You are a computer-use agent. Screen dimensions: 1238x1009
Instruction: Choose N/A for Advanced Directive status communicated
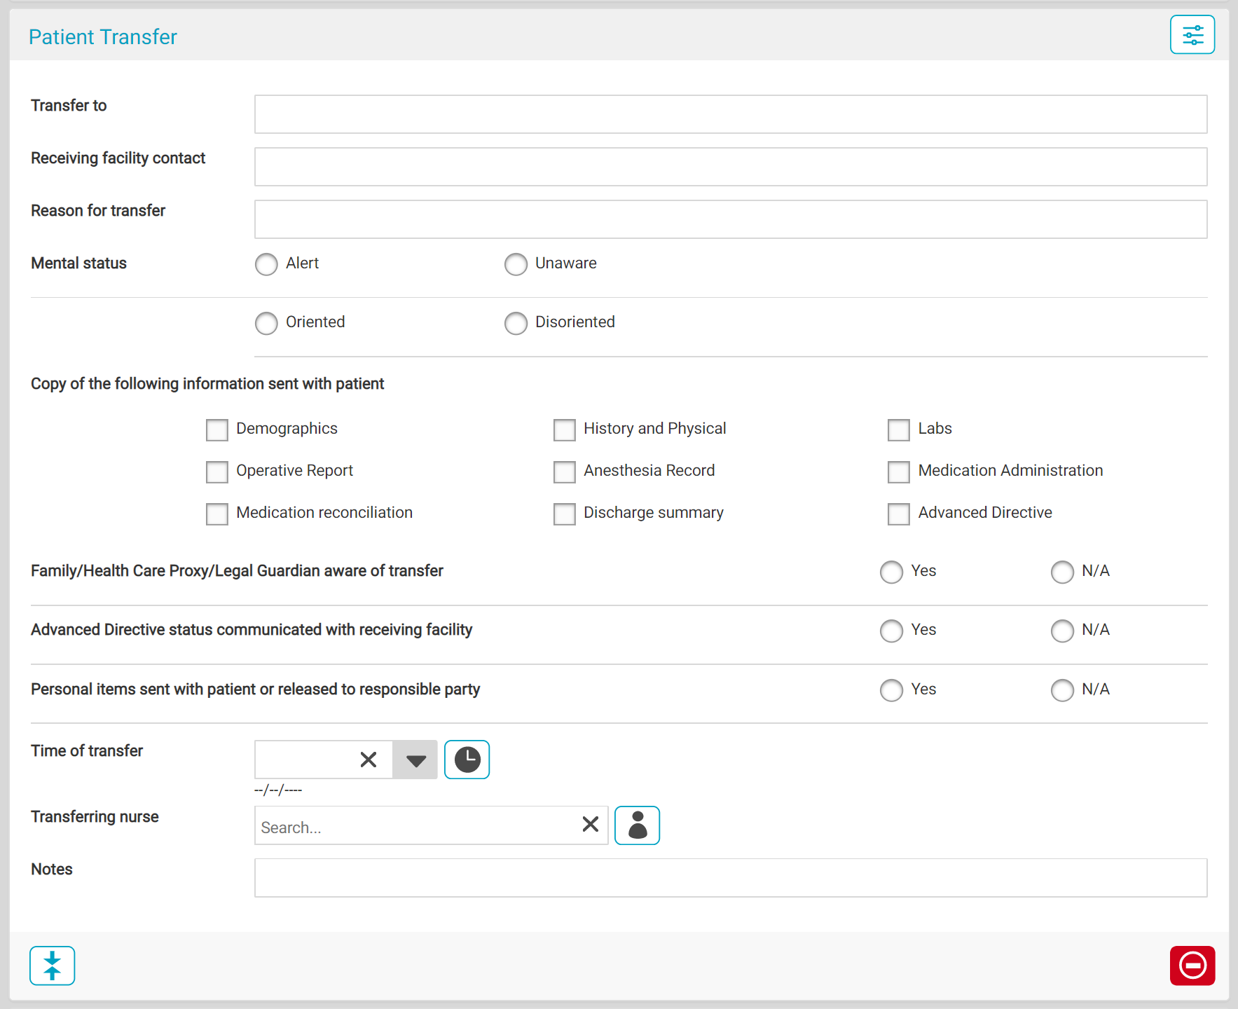[x=1062, y=631]
